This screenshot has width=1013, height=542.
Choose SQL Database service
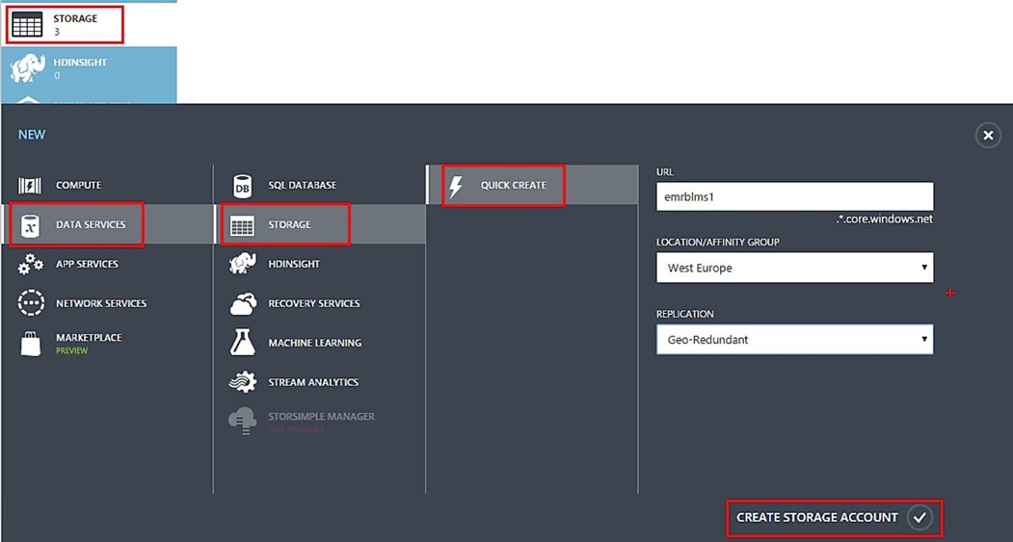[x=320, y=185]
